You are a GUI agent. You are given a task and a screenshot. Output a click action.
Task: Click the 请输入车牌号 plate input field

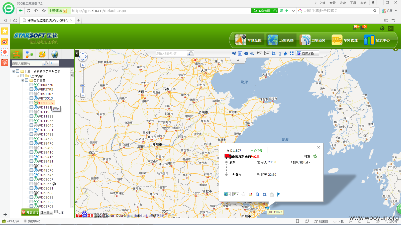(x=27, y=63)
